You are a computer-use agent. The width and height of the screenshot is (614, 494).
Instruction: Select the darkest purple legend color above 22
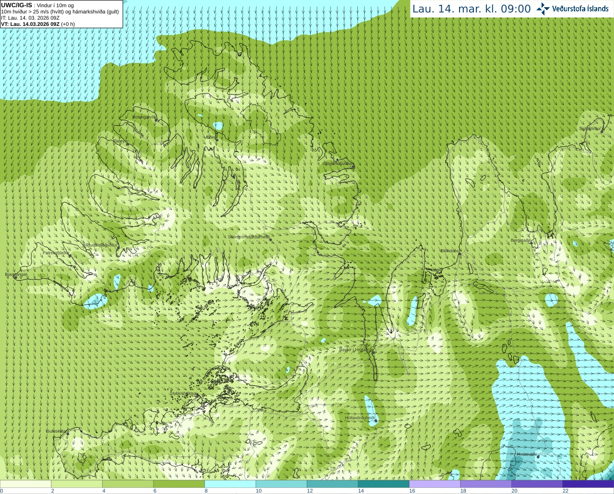[x=588, y=484]
